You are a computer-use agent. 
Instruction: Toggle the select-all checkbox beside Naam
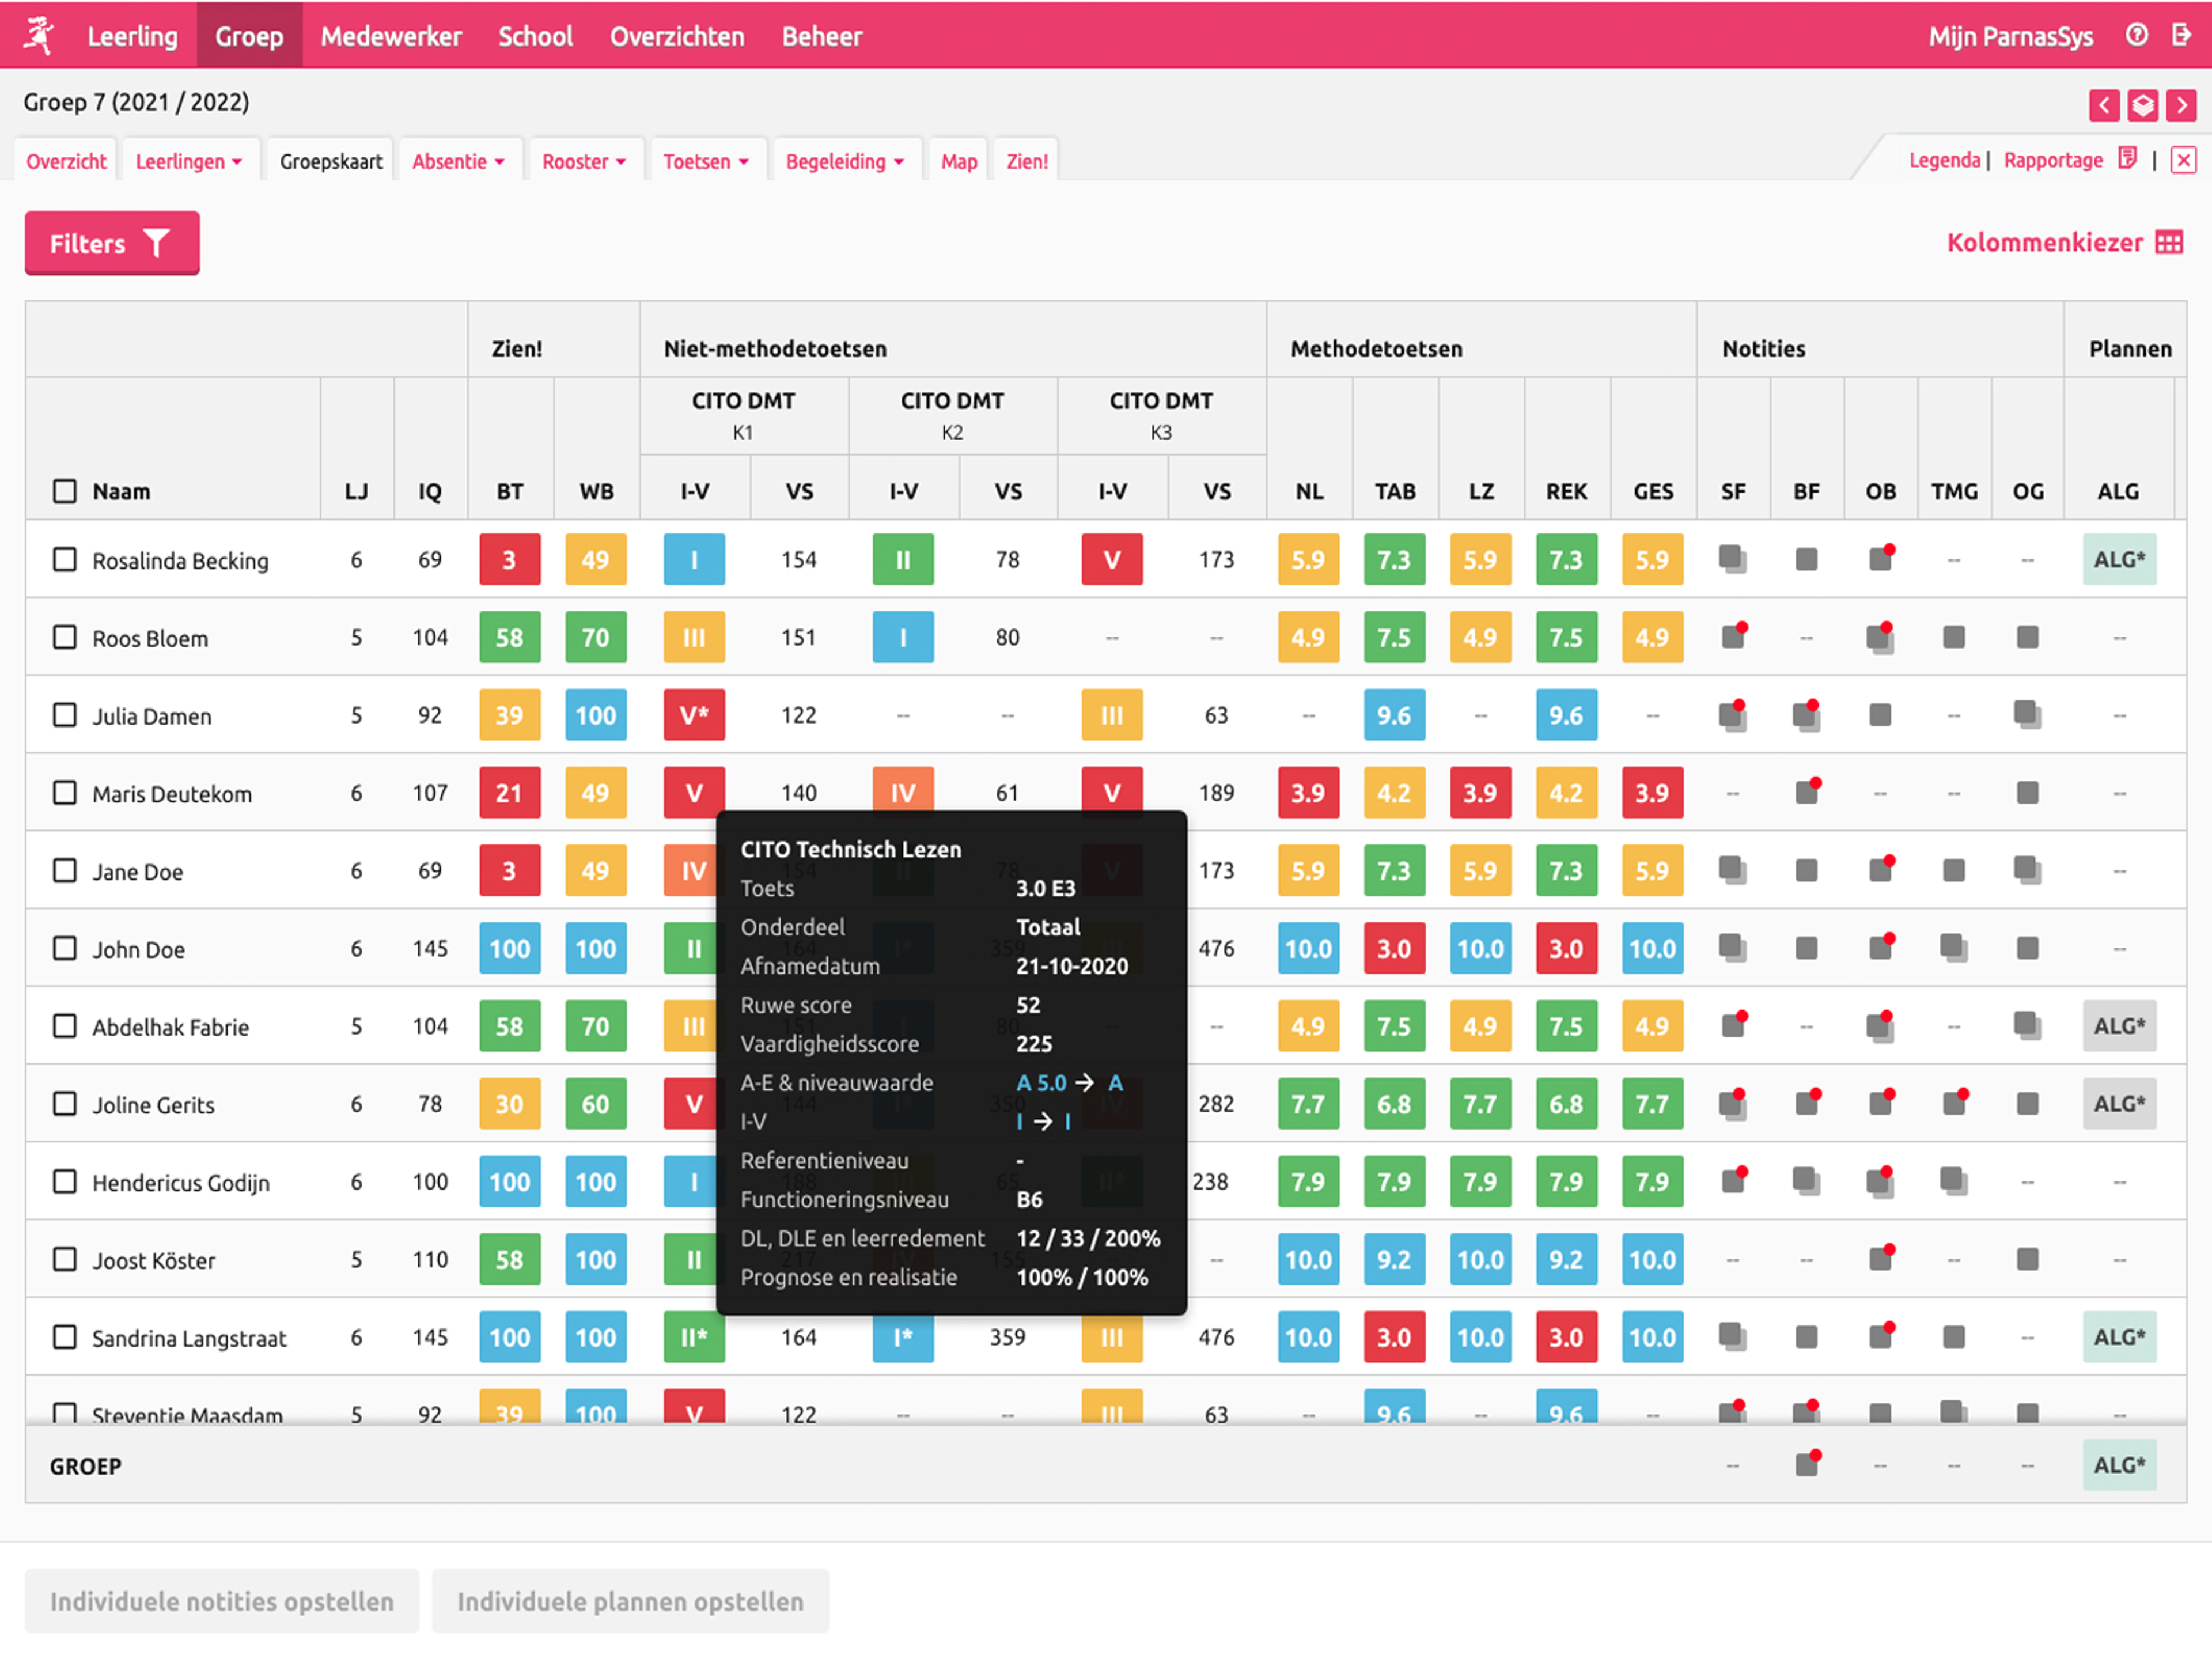64,491
